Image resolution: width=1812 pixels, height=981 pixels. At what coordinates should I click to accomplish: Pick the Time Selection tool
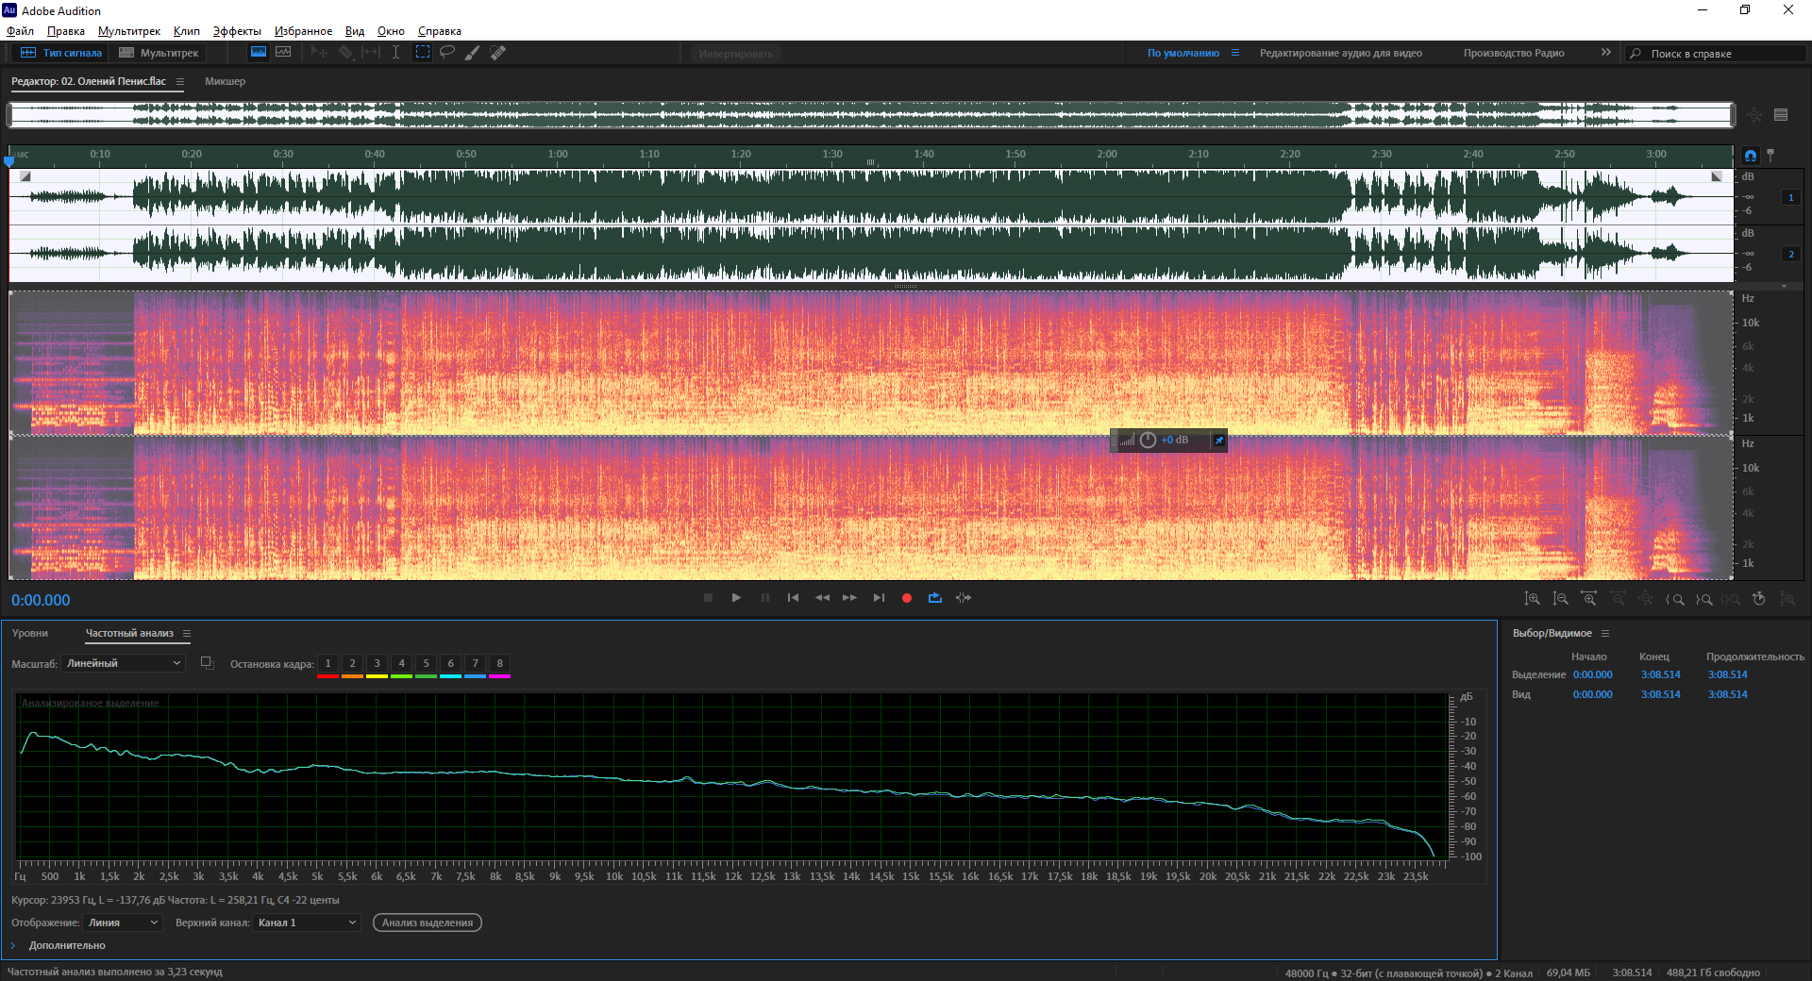click(396, 53)
